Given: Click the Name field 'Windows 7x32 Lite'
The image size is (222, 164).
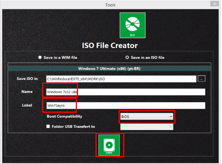Looking at the screenshot, I should [x=126, y=92].
